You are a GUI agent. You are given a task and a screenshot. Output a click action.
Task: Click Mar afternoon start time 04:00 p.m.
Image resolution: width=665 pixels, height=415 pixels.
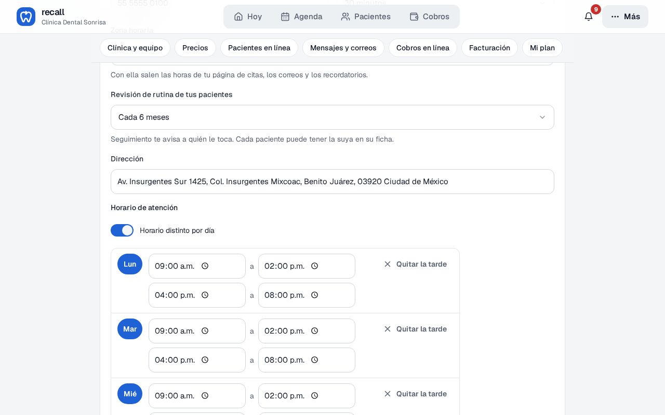(197, 360)
